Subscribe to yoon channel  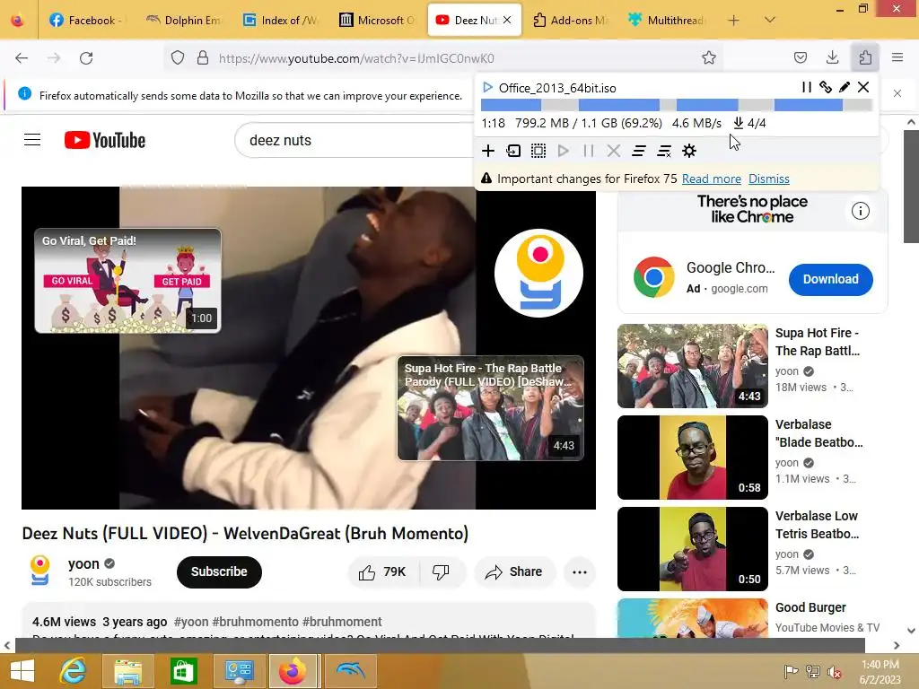219,571
